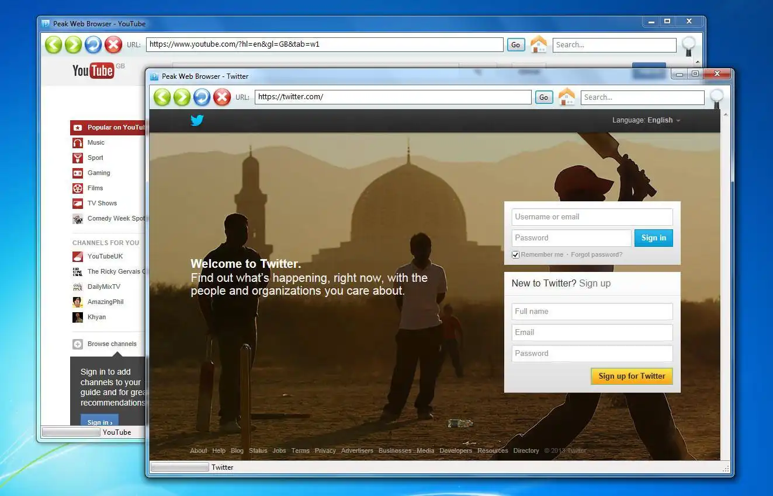
Task: Open the Media footer link
Action: pos(425,450)
